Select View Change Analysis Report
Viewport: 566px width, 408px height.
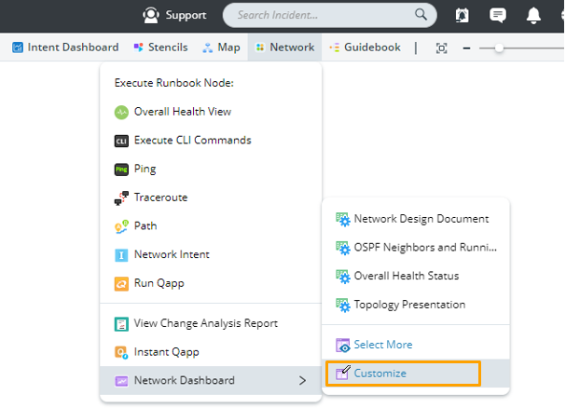tap(205, 324)
